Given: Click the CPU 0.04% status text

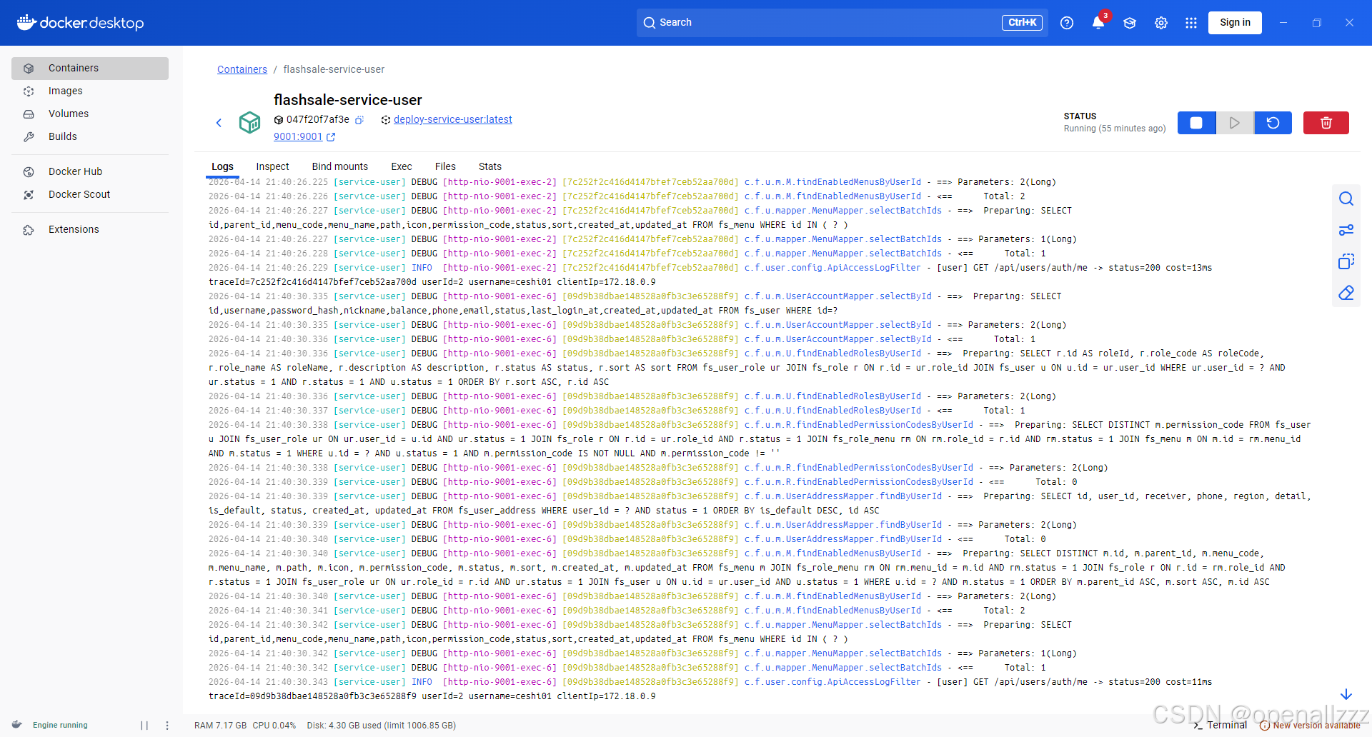Looking at the screenshot, I should [274, 726].
